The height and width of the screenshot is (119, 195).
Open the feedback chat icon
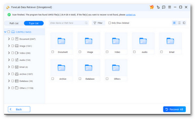(164, 7)
